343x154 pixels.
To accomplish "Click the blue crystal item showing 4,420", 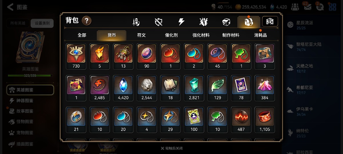I will (x=123, y=88).
